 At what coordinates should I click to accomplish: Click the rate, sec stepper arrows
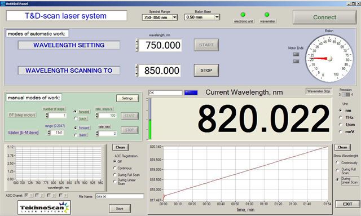(x=97, y=133)
